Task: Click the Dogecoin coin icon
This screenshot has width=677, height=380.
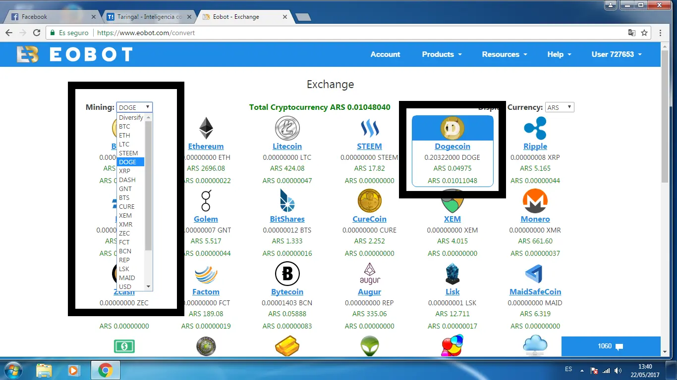Action: [x=452, y=128]
